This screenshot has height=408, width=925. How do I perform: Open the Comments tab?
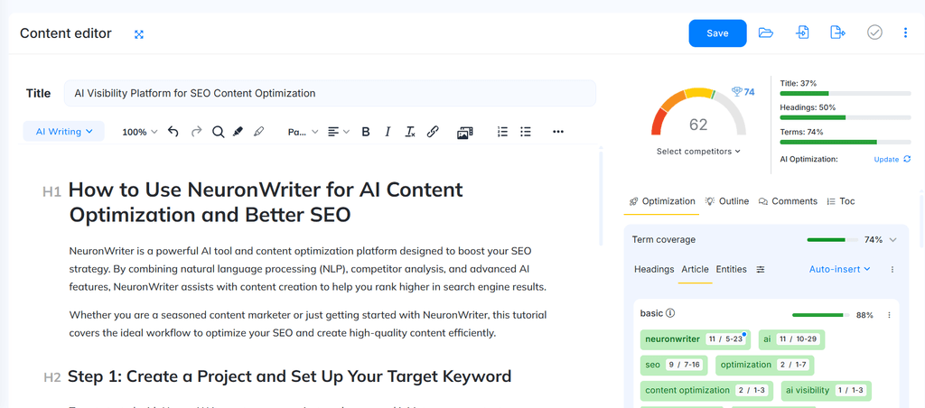[788, 201]
